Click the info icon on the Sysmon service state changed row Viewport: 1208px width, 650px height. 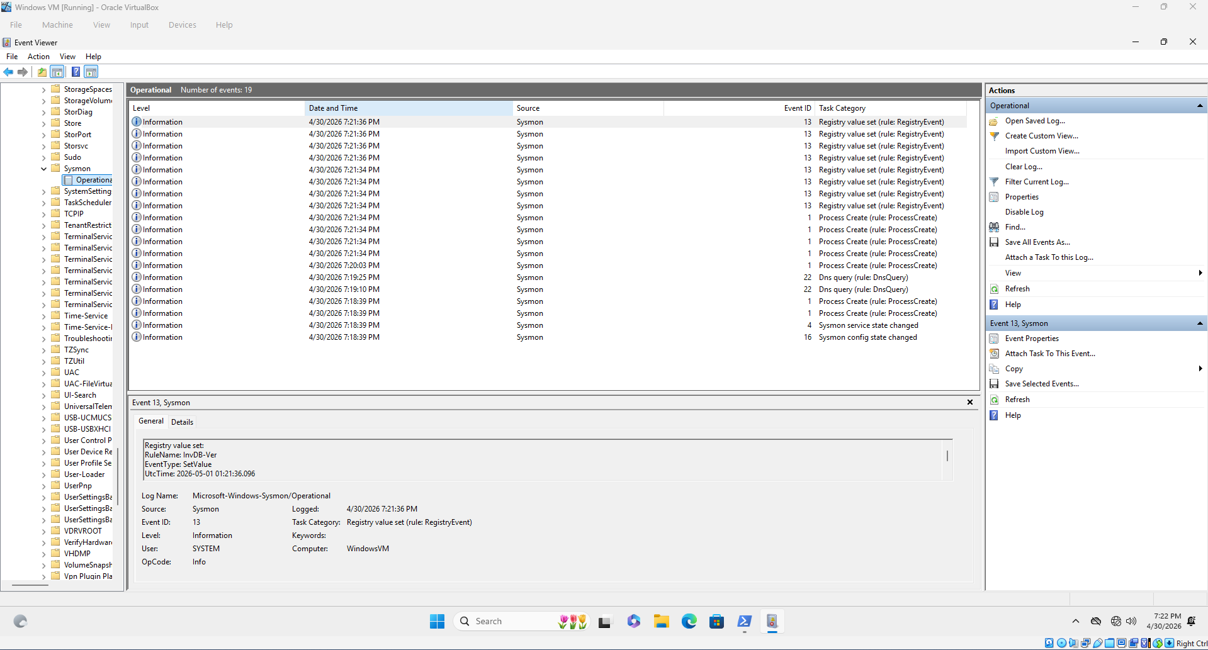(x=137, y=325)
